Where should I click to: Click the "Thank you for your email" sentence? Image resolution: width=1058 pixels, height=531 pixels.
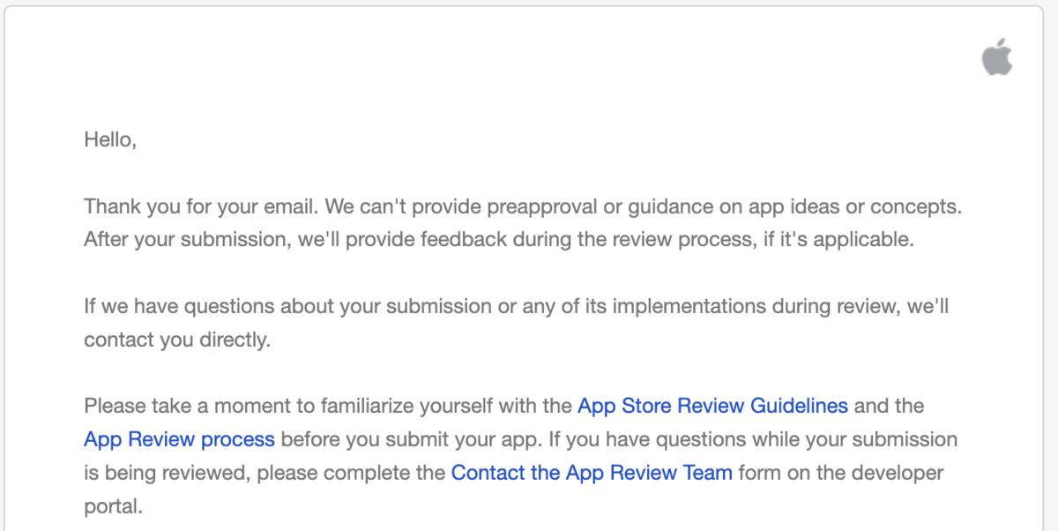(x=202, y=206)
